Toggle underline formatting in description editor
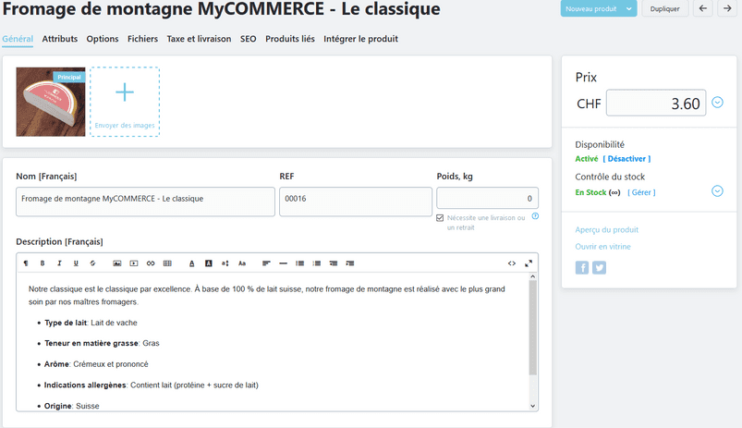 click(76, 263)
